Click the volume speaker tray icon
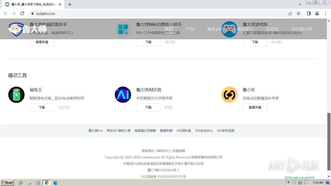This screenshot has height=186, width=331. tap(294, 183)
